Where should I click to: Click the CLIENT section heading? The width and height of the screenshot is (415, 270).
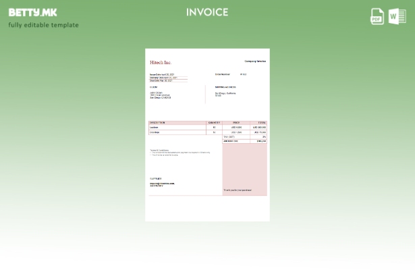pos(153,87)
